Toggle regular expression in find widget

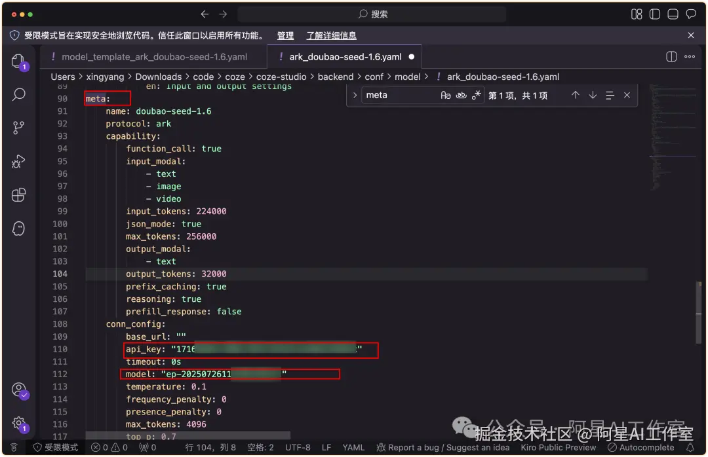pos(476,95)
